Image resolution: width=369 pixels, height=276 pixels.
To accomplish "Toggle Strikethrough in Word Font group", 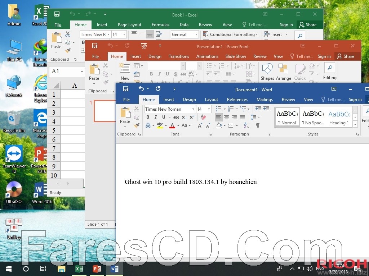I will coord(176,117).
